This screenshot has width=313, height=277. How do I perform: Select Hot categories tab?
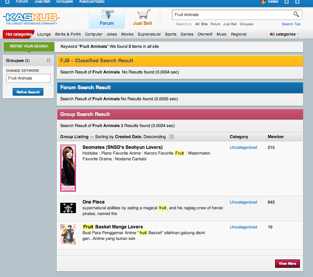coord(19,34)
